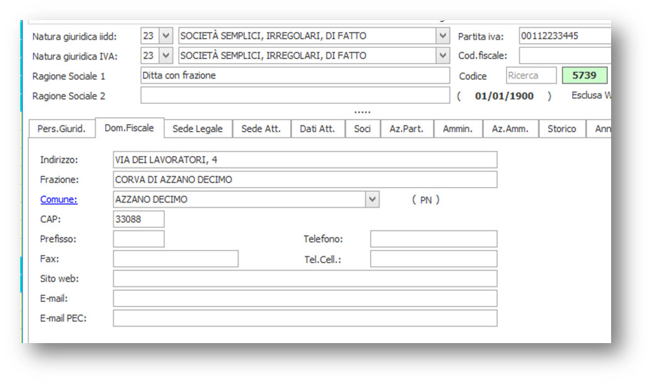Click the empty Ragione Sociale 2 field
The image size is (652, 384).
tap(295, 95)
